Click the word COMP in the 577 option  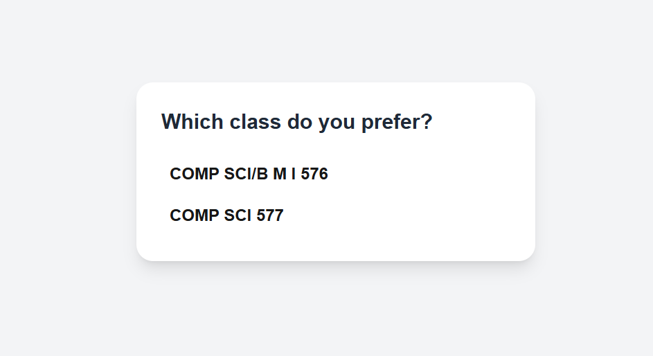tap(195, 215)
